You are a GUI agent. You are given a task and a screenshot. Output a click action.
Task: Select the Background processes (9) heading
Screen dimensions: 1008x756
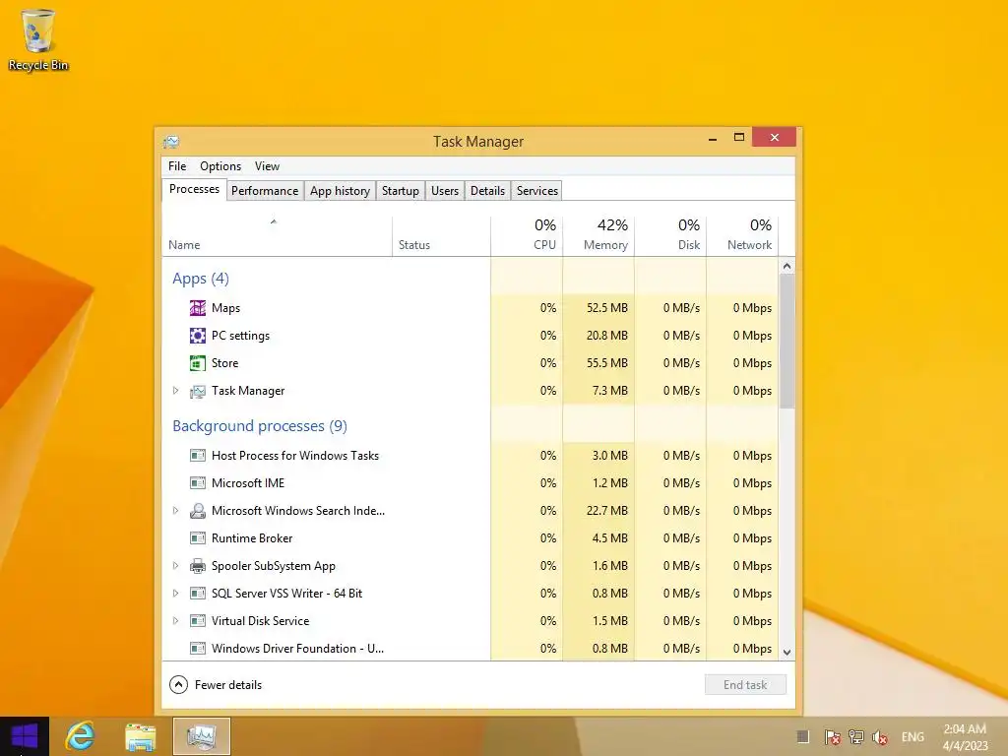pos(260,426)
